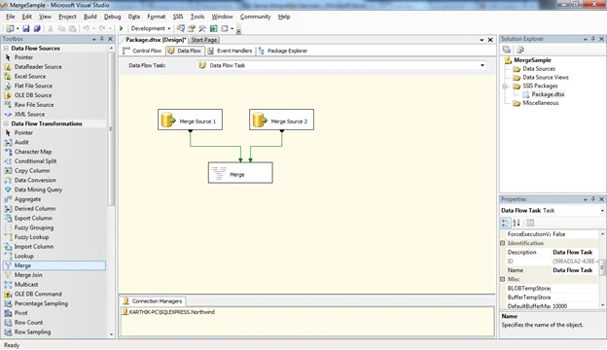
Task: Select Audit transformation in toolbox
Action: click(x=21, y=142)
